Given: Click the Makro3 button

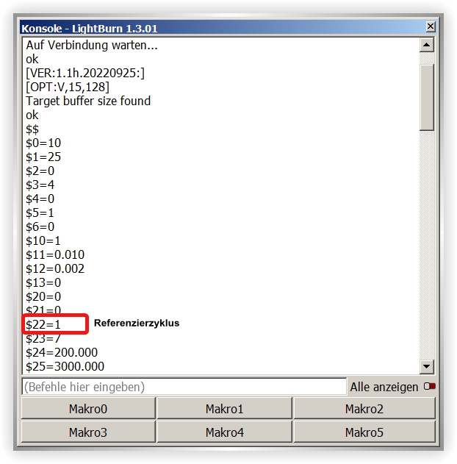Looking at the screenshot, I should [88, 432].
